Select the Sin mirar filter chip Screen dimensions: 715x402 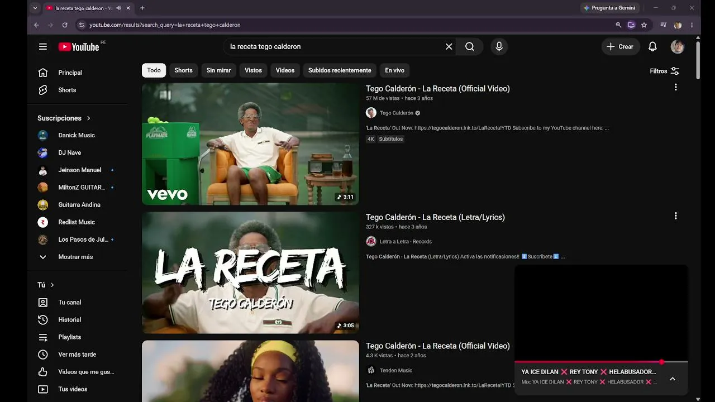218,70
